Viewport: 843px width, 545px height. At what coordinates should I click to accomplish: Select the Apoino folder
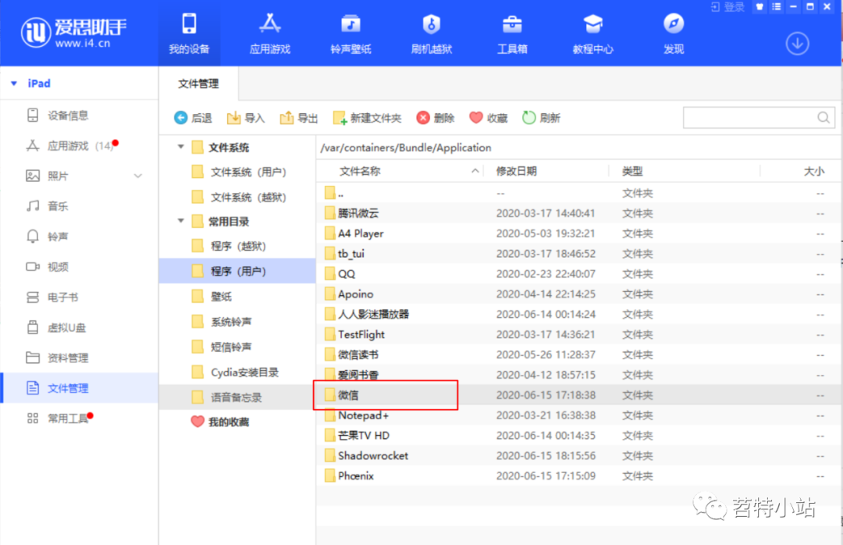click(x=578, y=294)
